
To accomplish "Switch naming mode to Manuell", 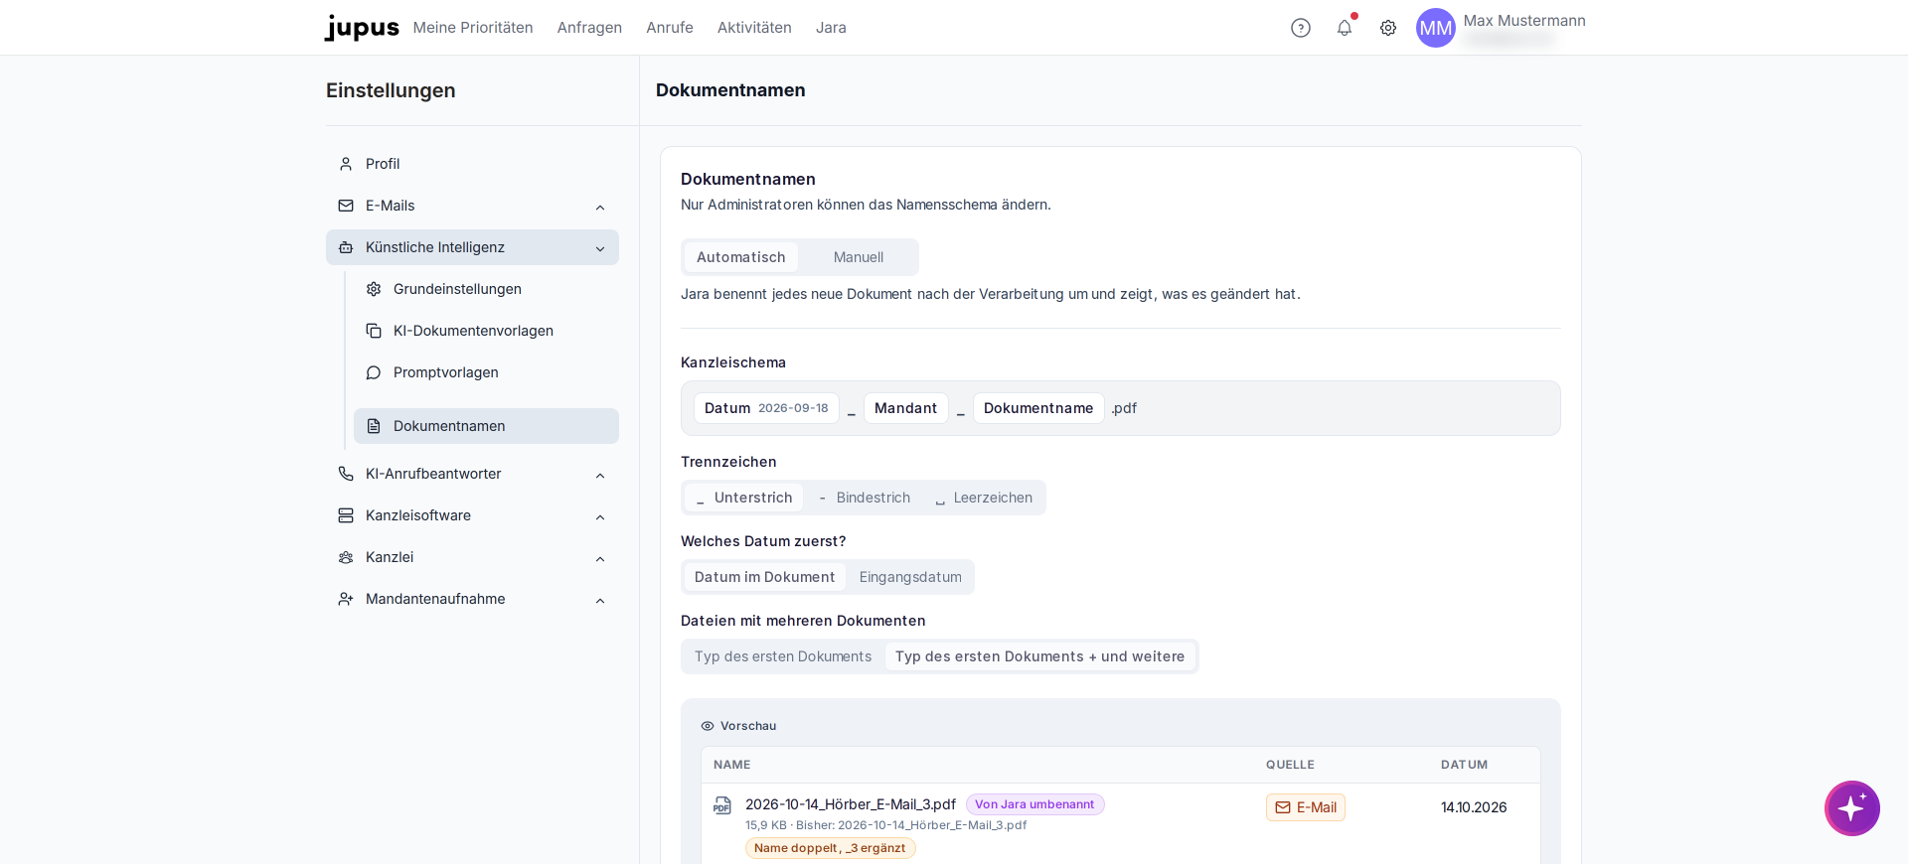I will pyautogui.click(x=859, y=257).
